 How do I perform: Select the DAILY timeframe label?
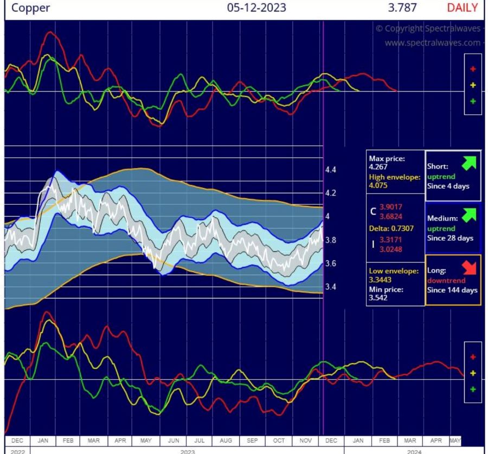(x=462, y=8)
